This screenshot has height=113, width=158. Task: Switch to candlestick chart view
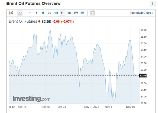coord(11,13)
